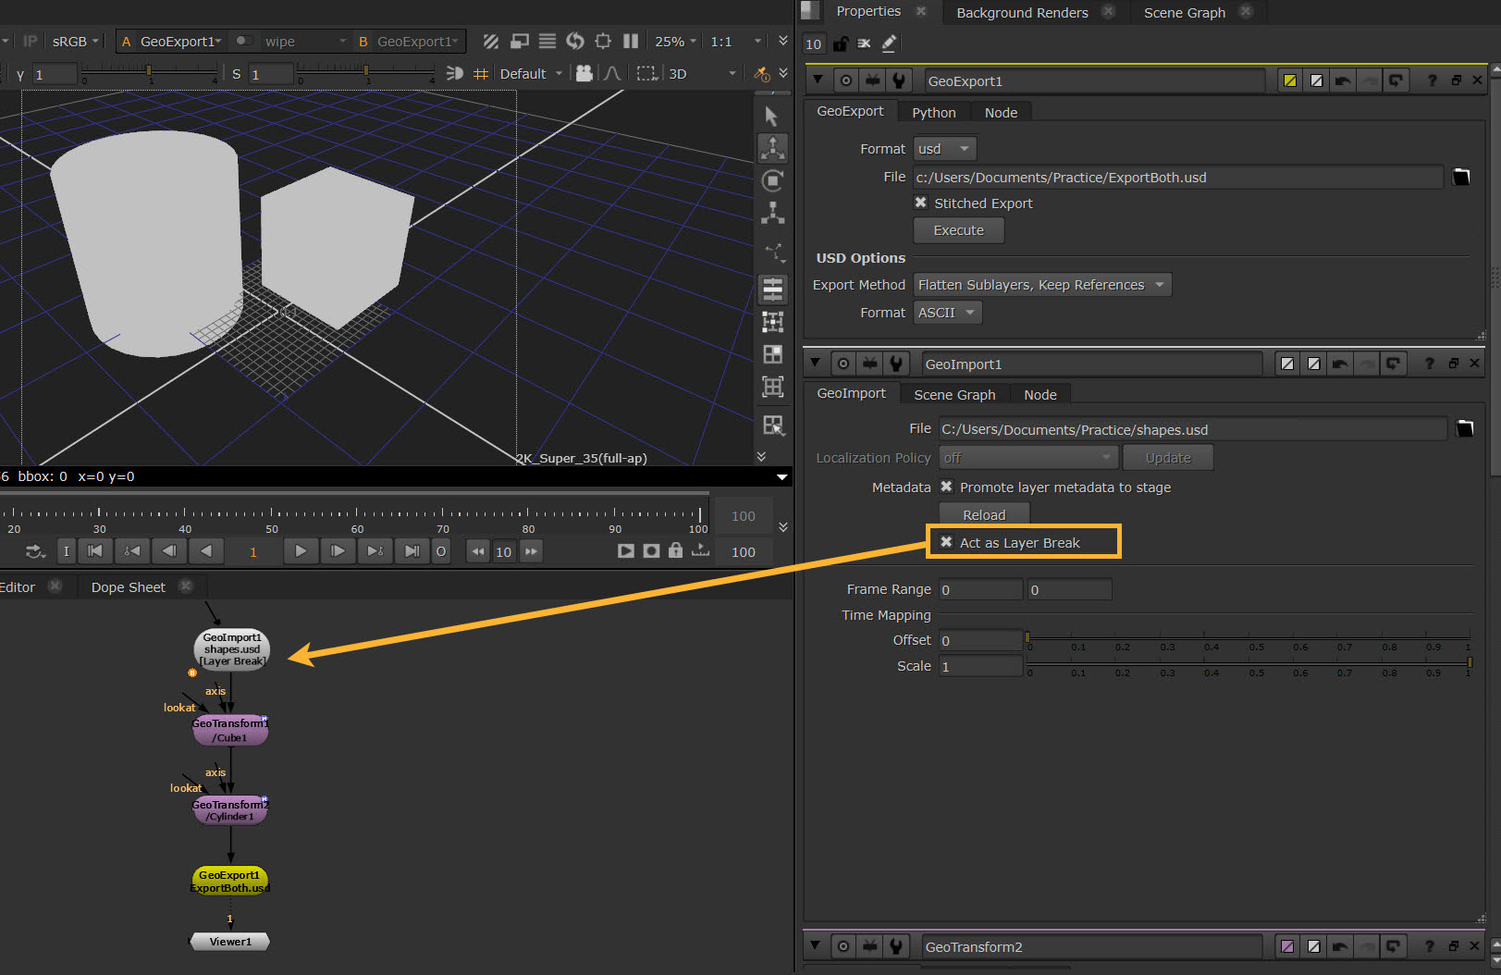The image size is (1501, 975).
Task: Play timeline forward
Action: (x=301, y=551)
